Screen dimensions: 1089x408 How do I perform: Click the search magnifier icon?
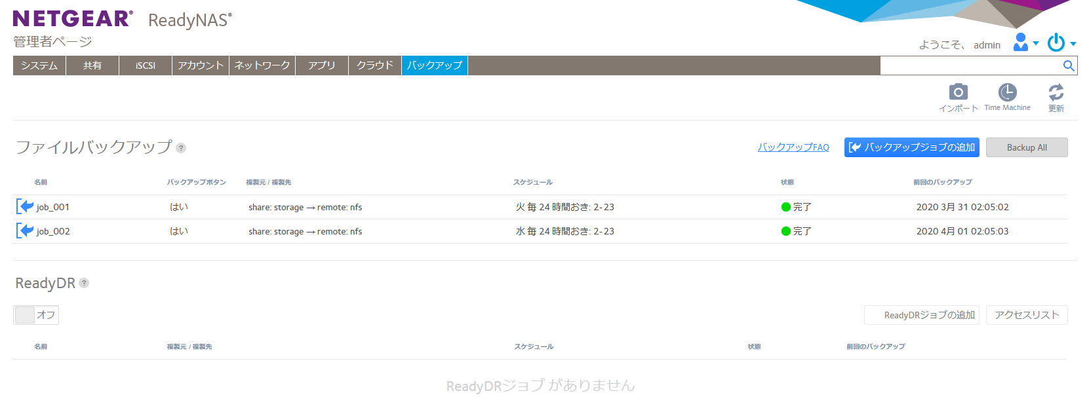point(1068,65)
